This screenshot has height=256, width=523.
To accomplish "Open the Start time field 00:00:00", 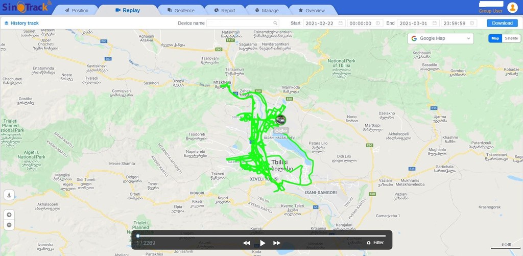I will pyautogui.click(x=365, y=23).
